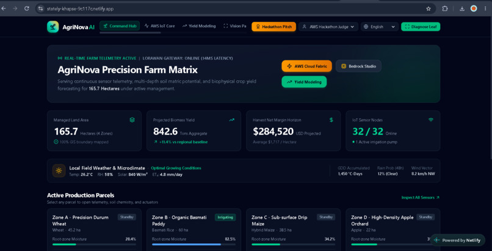This screenshot has height=251, width=492.
Task: Click the Managed Land Area layers icon
Action: pos(132,120)
